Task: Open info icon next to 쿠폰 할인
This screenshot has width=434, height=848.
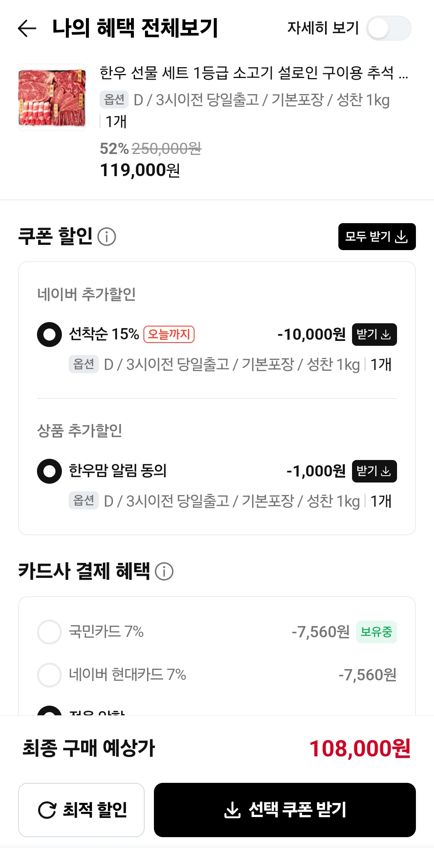Action: [107, 236]
